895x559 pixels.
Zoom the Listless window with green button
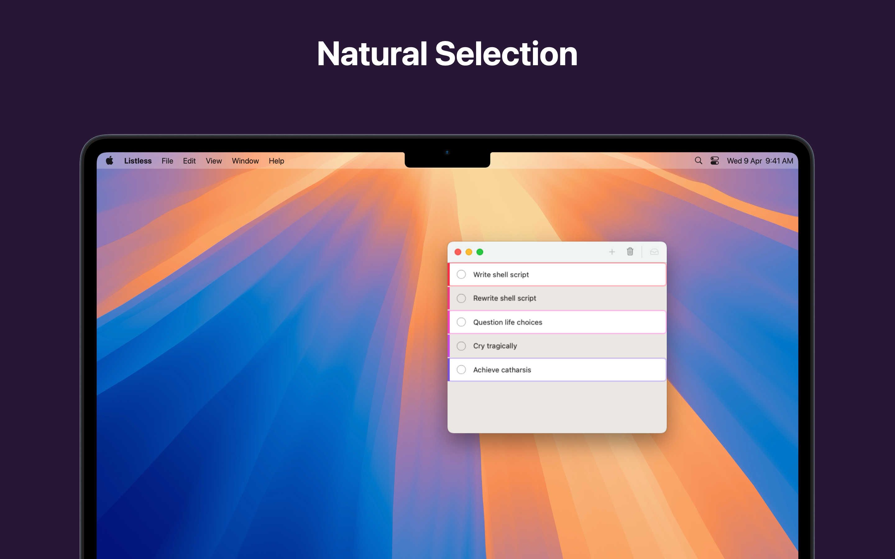480,252
